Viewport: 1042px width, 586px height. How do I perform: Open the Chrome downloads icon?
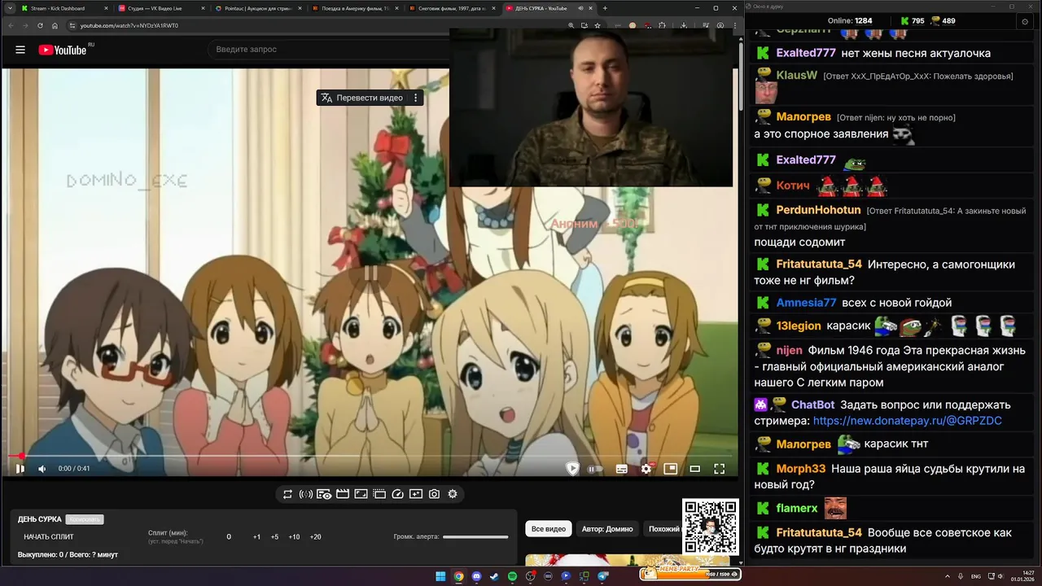684,25
